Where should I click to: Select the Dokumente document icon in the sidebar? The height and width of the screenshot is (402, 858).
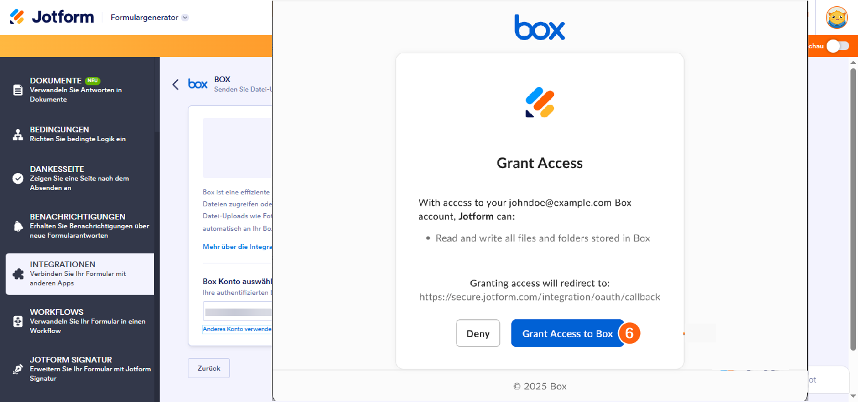17,90
